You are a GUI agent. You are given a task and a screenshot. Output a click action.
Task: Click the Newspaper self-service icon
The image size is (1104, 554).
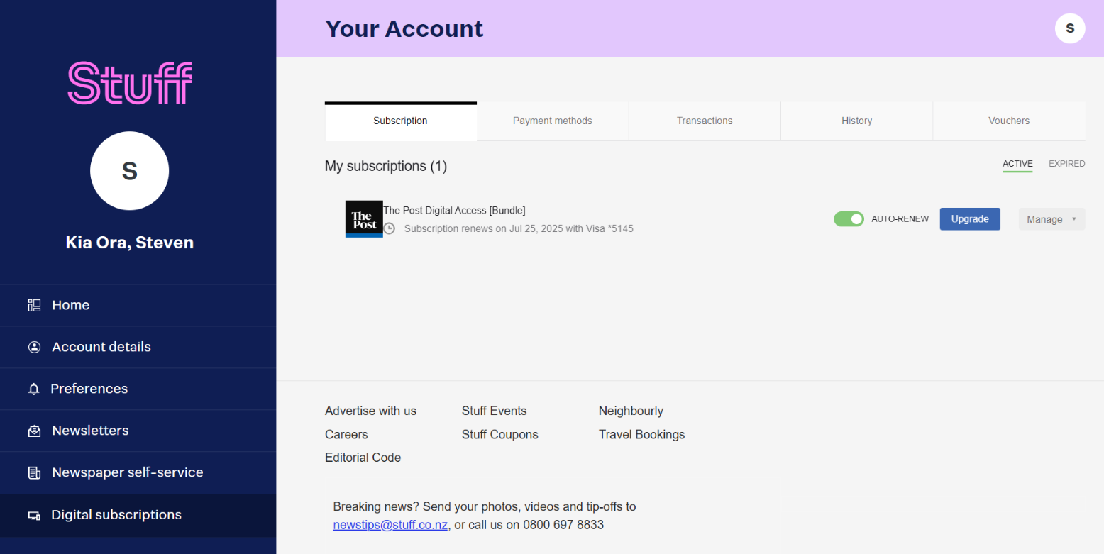pos(34,472)
